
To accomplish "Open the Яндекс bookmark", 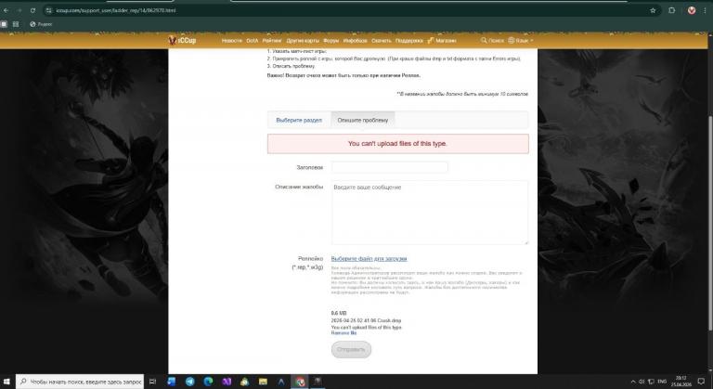I will click(41, 24).
